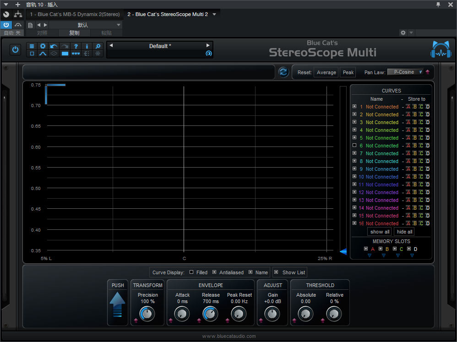Expand the plugin tab list dropdown arrow
This screenshot has height=342, width=457.
click(214, 14)
